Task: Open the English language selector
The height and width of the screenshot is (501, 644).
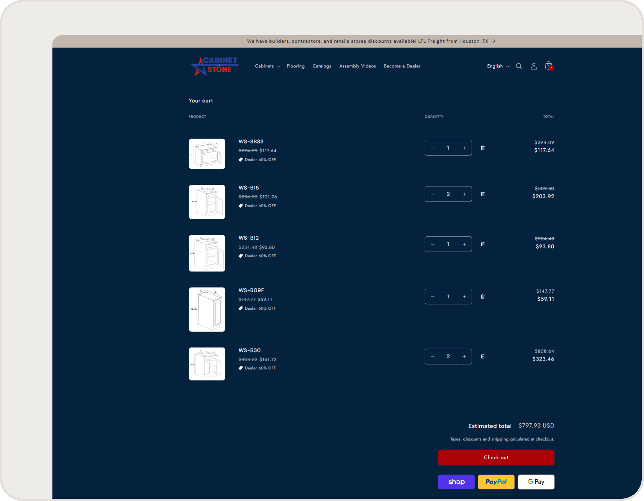Action: (x=498, y=66)
